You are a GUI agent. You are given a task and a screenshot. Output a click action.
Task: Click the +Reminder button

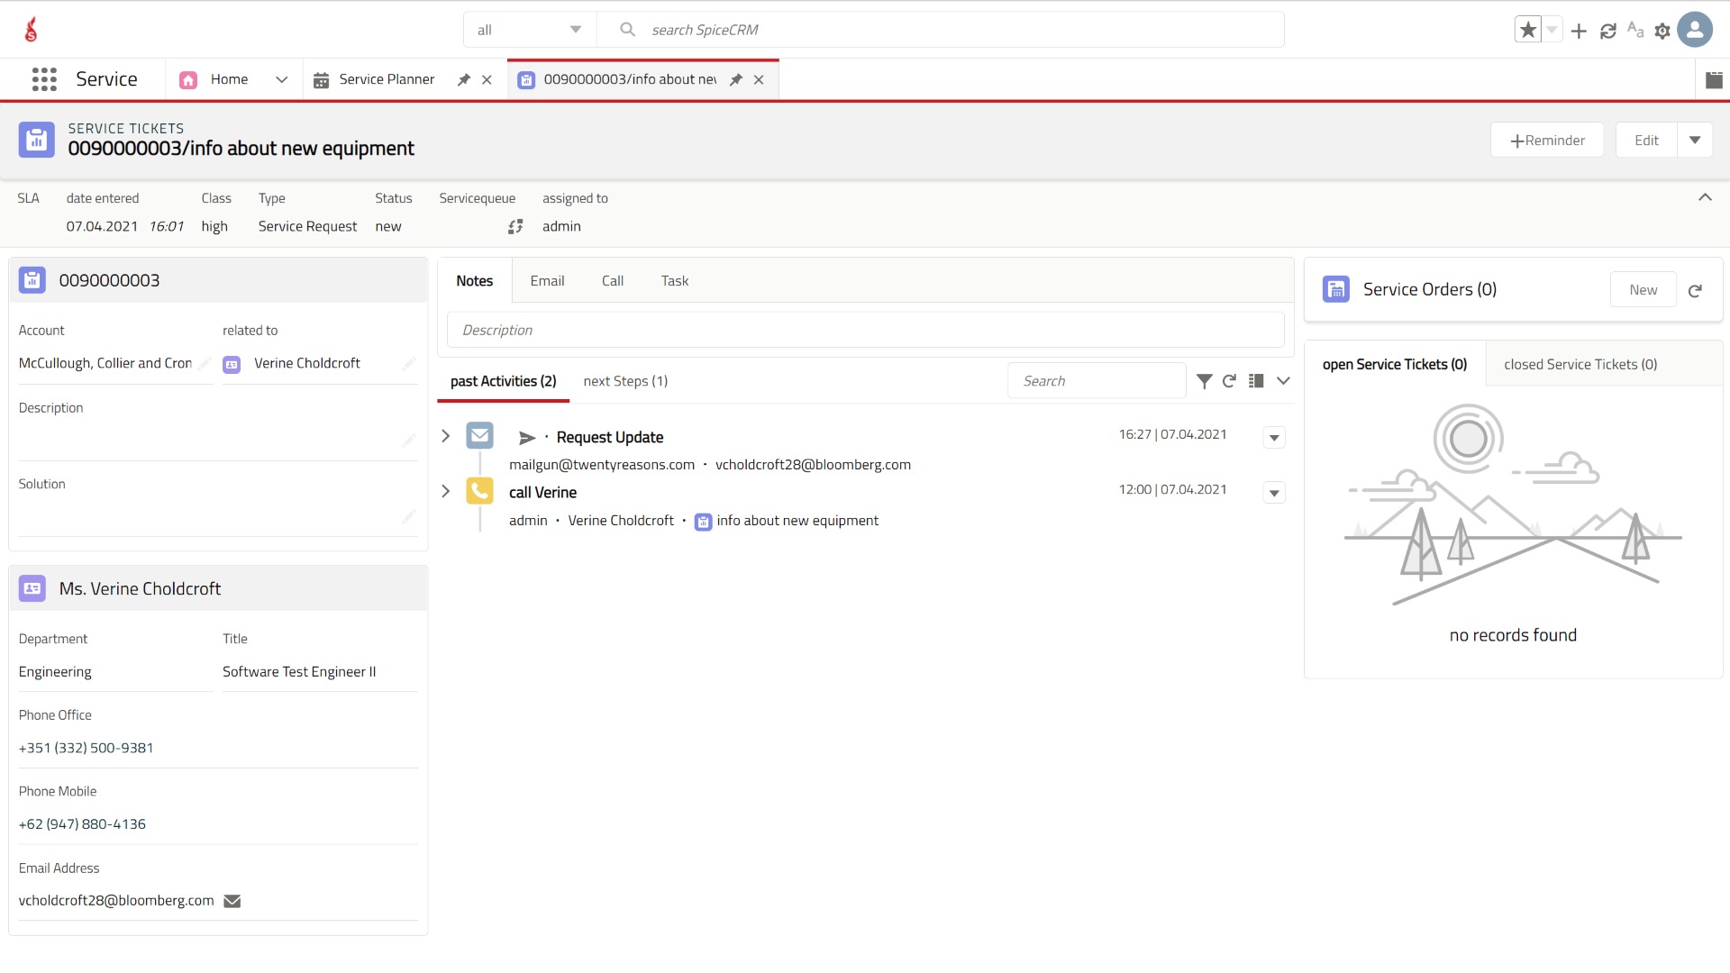[1547, 140]
